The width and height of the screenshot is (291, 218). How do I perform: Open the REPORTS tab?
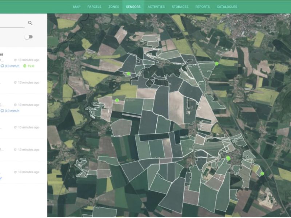point(203,7)
